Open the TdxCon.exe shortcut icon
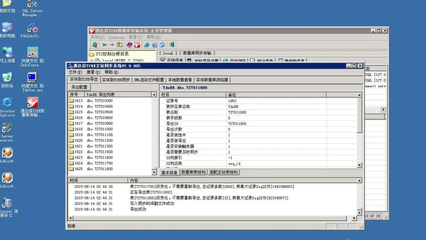Viewport: 426px width, 240px height. [32, 82]
